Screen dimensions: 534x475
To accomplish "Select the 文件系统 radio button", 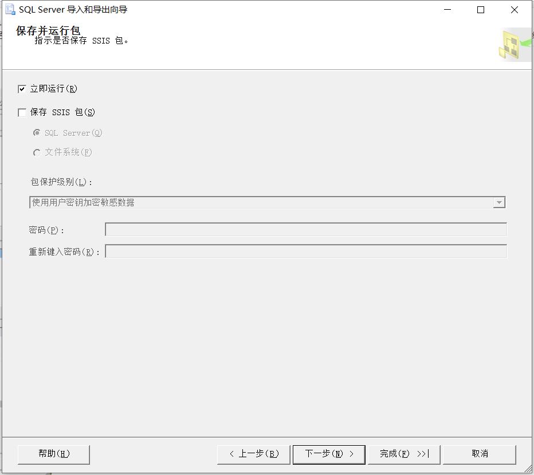I will pyautogui.click(x=37, y=152).
